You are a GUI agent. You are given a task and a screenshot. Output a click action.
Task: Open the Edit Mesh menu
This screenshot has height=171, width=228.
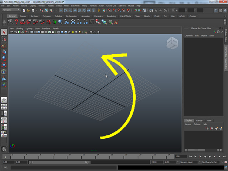[75, 6]
